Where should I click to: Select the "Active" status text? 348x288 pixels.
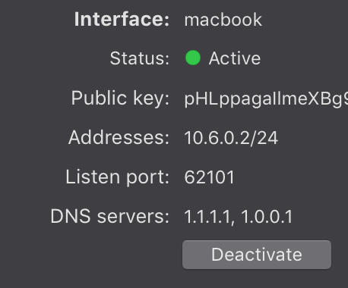pos(235,58)
